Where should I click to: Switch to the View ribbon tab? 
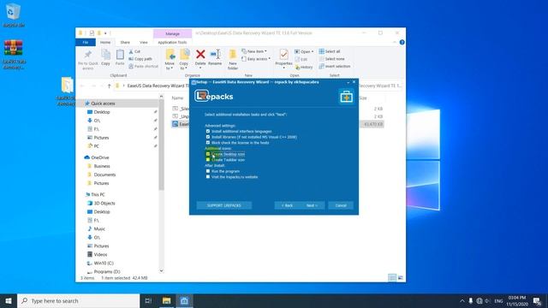144,42
